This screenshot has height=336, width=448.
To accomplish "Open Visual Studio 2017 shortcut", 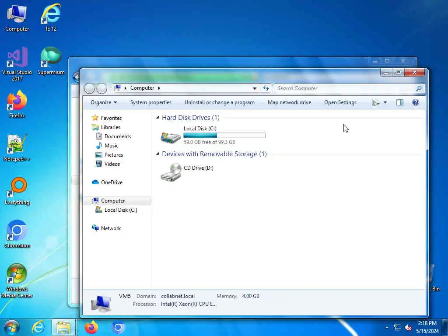I will coord(17,64).
